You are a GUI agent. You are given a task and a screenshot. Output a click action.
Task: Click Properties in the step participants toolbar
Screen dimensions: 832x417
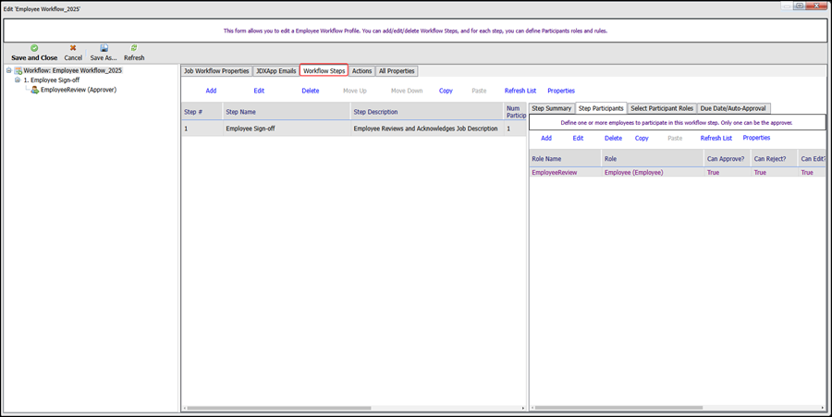click(756, 138)
